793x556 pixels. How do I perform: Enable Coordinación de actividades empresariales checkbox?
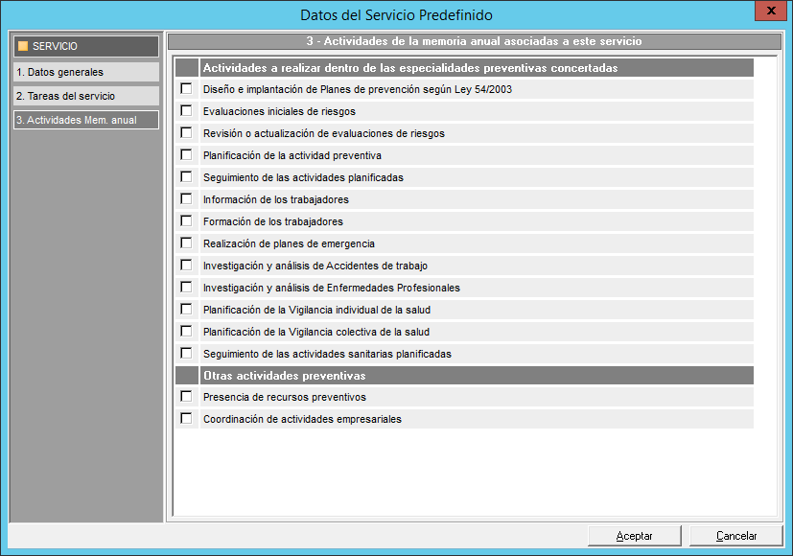(186, 419)
